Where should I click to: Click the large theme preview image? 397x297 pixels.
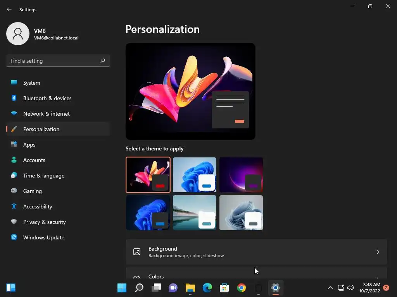pos(190,91)
